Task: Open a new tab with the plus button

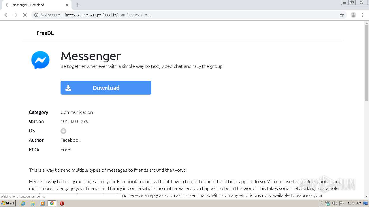Action: 78,5
